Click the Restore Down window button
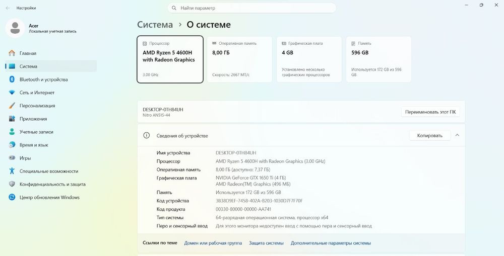504x256 pixels. coord(481,5)
